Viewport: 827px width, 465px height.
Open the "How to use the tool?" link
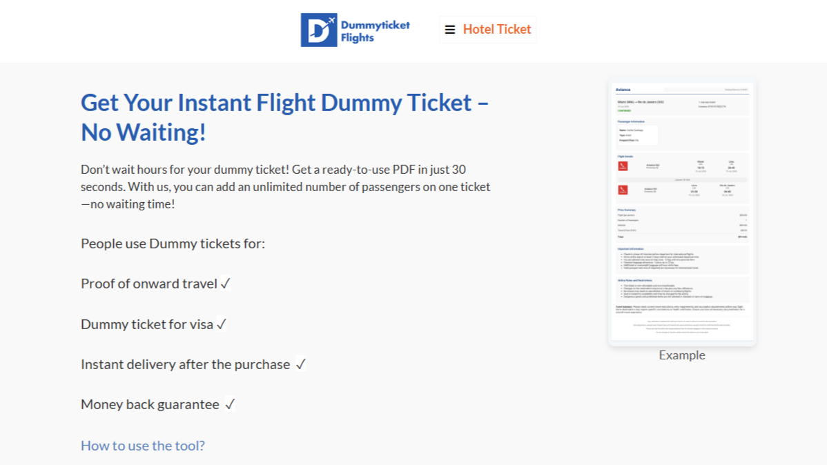click(x=143, y=446)
